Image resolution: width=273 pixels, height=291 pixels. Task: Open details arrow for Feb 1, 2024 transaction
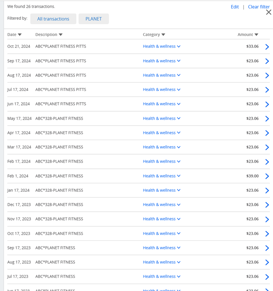[267, 176]
